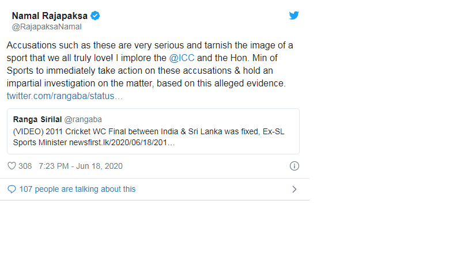Click the @rangaba handle in quote
This screenshot has height=265, width=472.
tap(83, 119)
